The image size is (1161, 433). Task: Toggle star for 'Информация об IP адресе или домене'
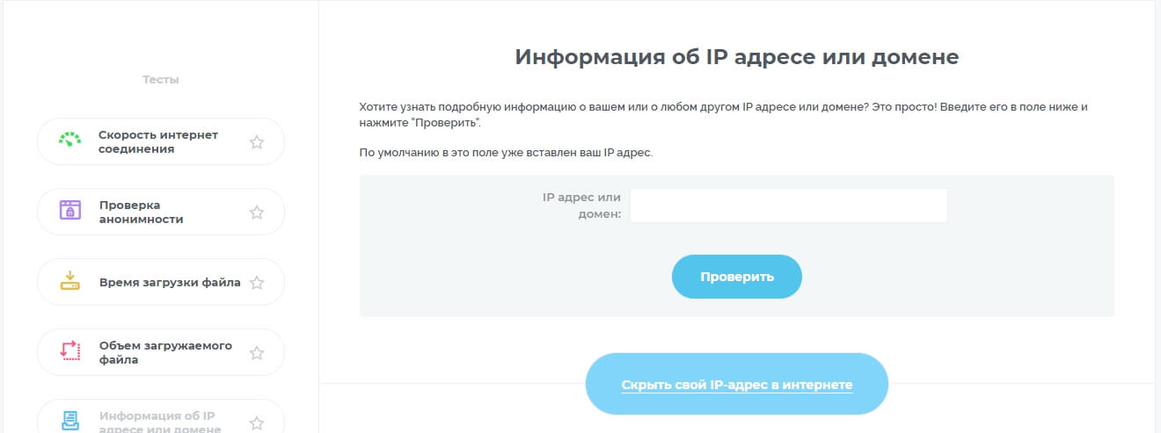(257, 423)
